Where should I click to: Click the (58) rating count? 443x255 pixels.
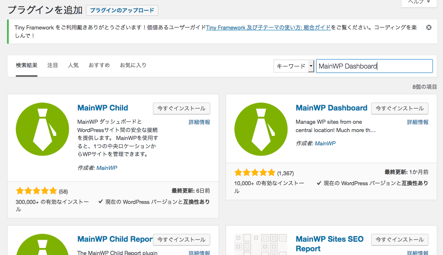[x=63, y=192]
